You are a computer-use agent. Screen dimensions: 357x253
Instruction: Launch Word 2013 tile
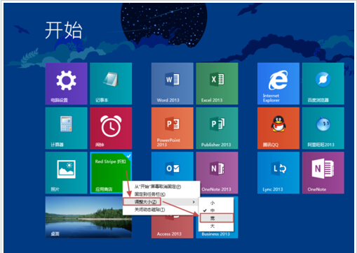173,83
